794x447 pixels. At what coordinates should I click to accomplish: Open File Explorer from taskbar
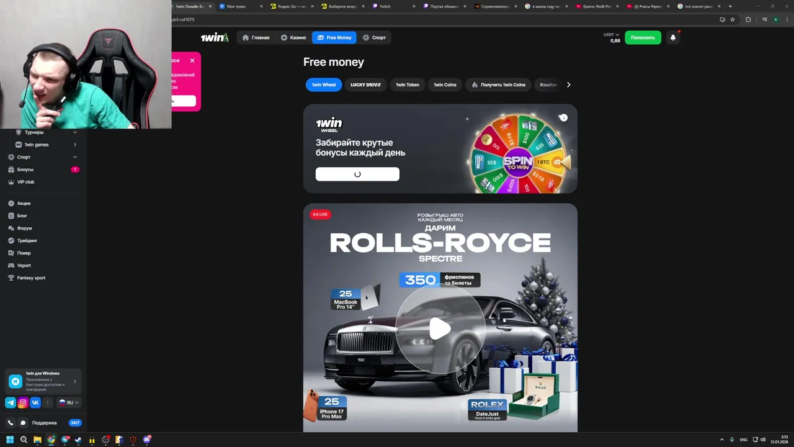tap(37, 440)
